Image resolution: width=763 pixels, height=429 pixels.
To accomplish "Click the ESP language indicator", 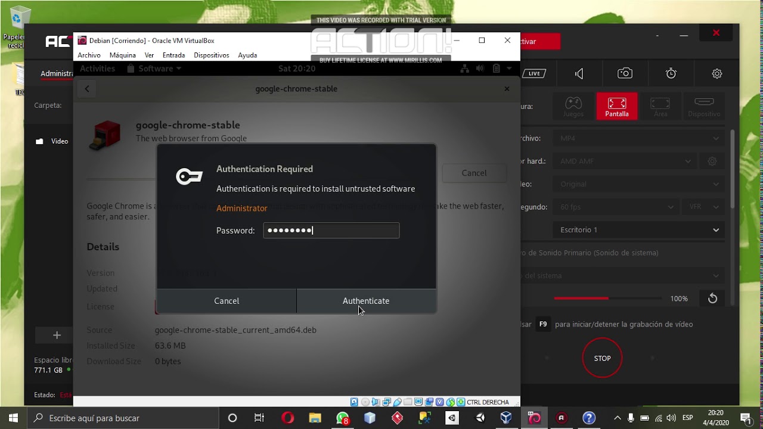I will 687,418.
